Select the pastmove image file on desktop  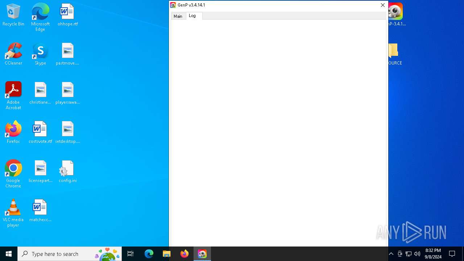coord(68,54)
